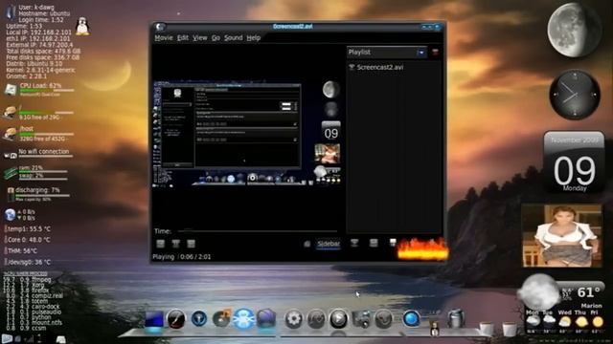The height and width of the screenshot is (344, 613).
Task: Click the blue desktop icon in the dock
Action: pos(154,319)
